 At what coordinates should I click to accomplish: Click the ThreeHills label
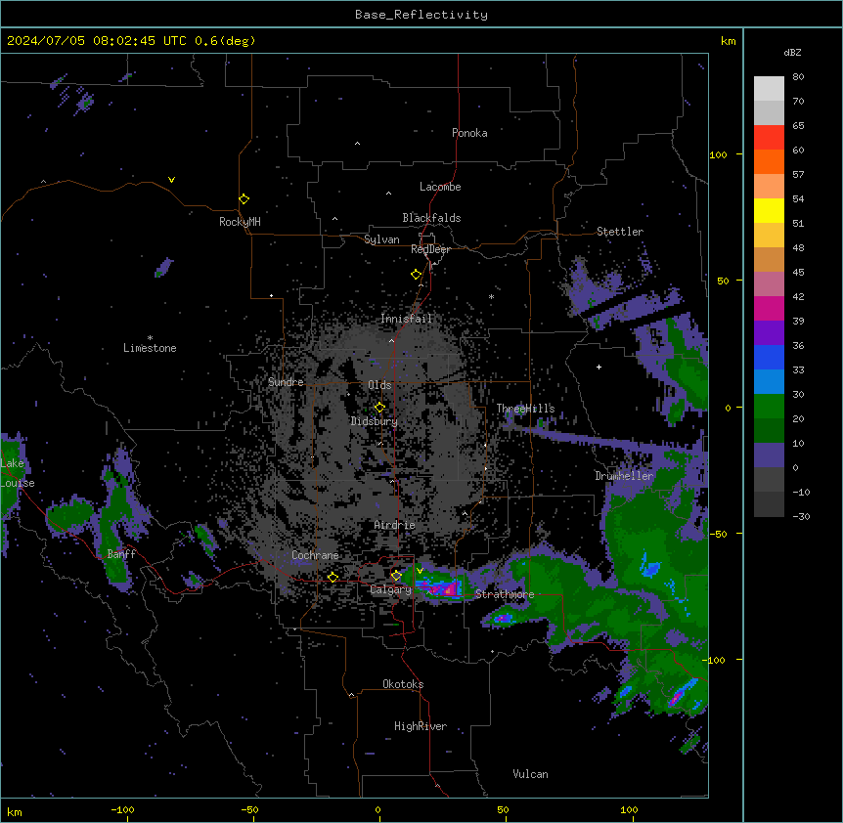(x=525, y=409)
